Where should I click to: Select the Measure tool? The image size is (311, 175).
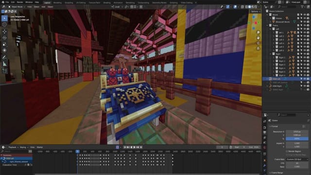[x=4, y=64]
